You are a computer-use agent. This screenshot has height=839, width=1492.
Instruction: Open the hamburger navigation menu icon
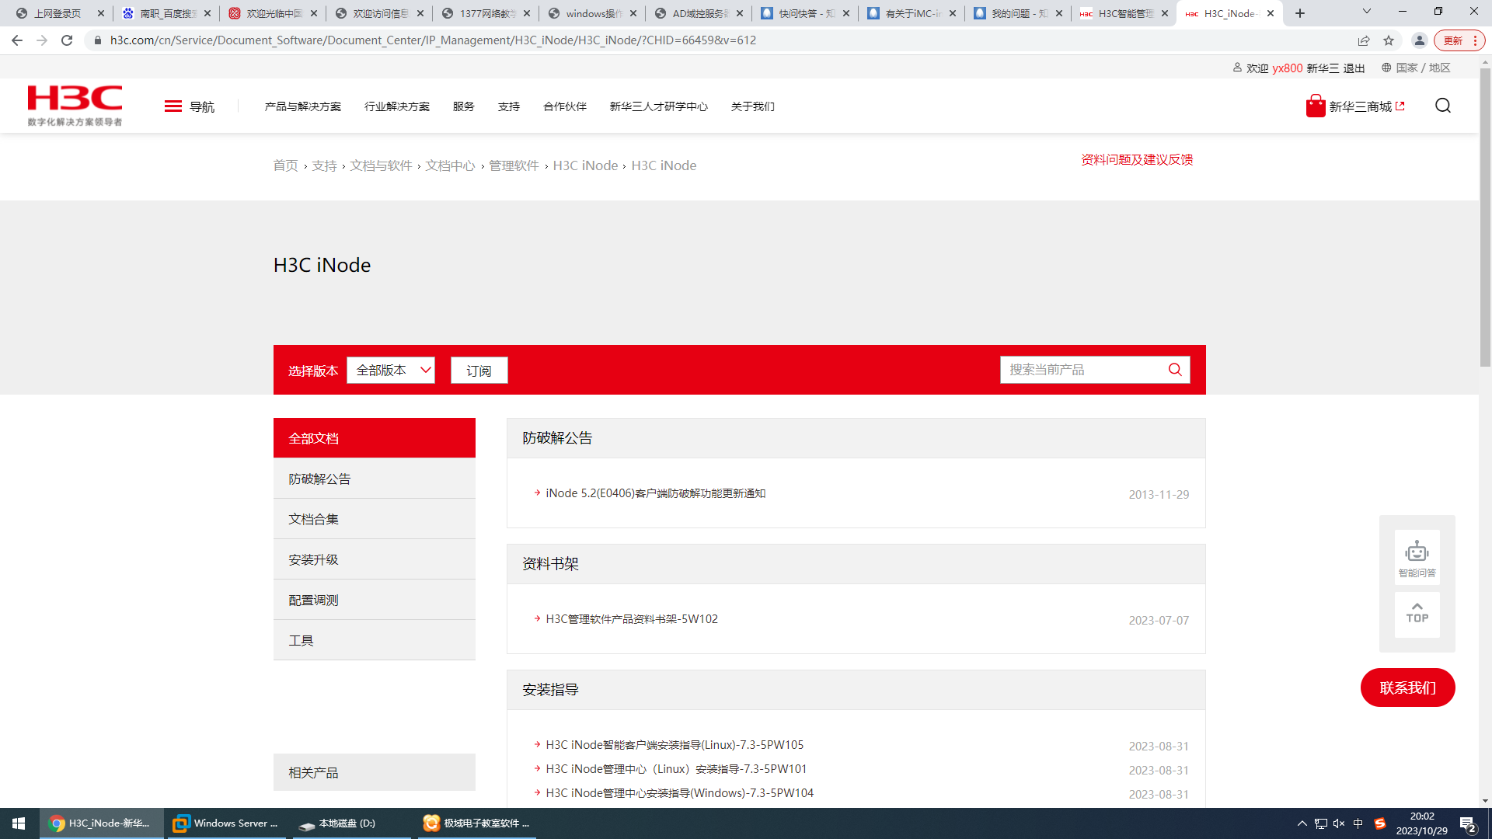point(173,106)
